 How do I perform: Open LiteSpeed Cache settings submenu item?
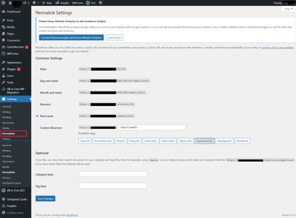tap(12, 183)
